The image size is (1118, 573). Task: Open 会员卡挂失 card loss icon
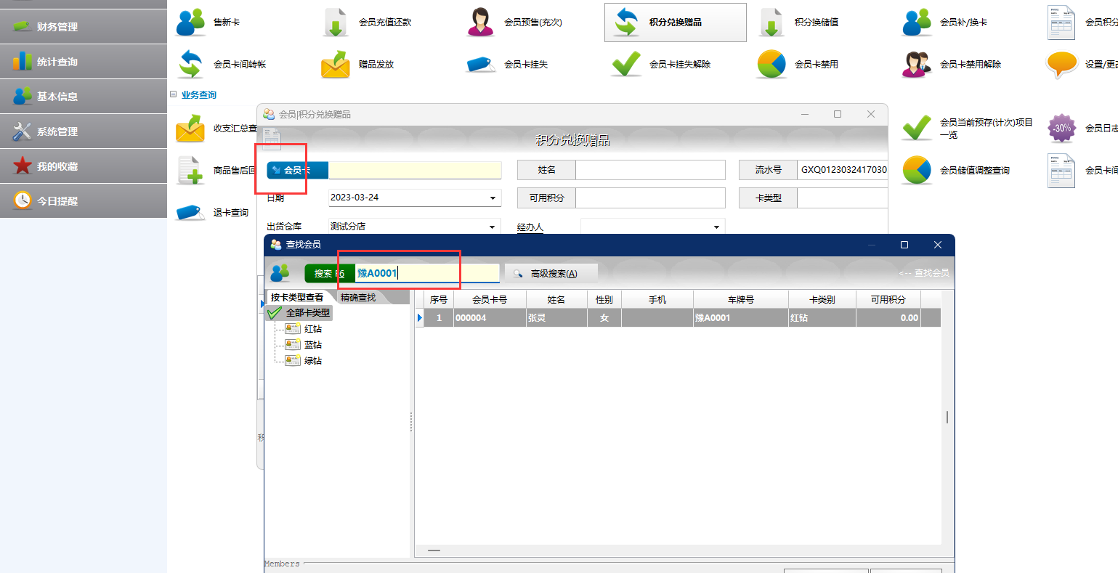(x=481, y=64)
